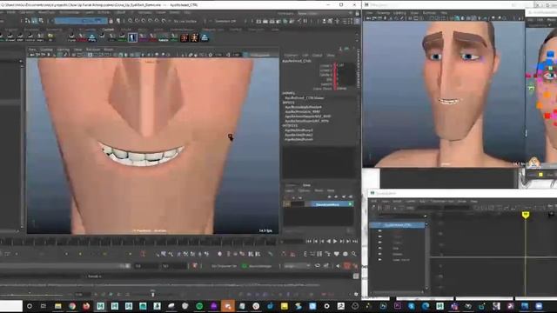This screenshot has width=557, height=313.
Task: Click the highlighted white-figure shelf icon
Action: click(132, 37)
